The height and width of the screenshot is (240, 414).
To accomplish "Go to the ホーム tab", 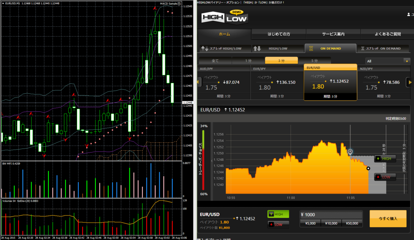I will pos(224,34).
